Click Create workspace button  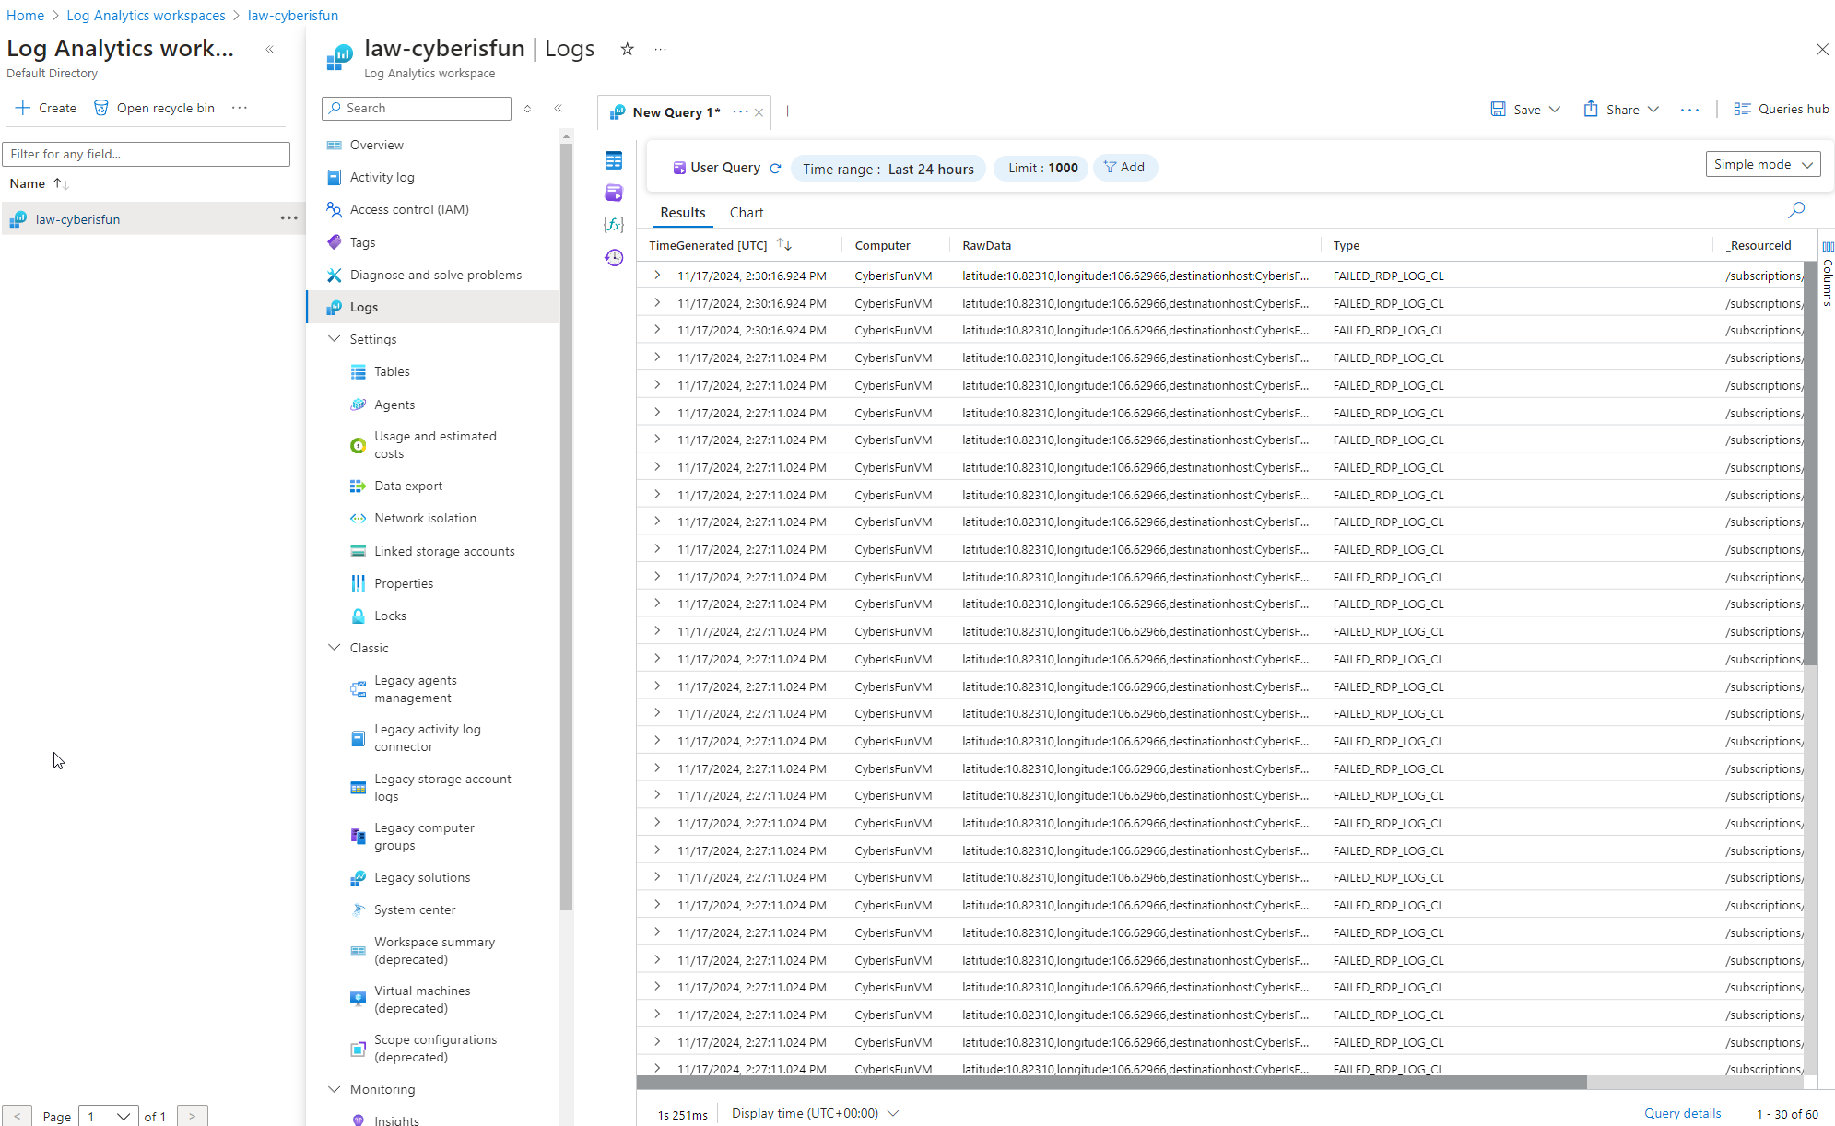(46, 108)
